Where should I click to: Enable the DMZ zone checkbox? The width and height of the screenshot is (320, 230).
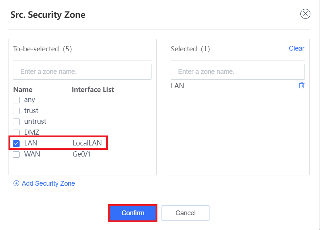pyautogui.click(x=16, y=133)
